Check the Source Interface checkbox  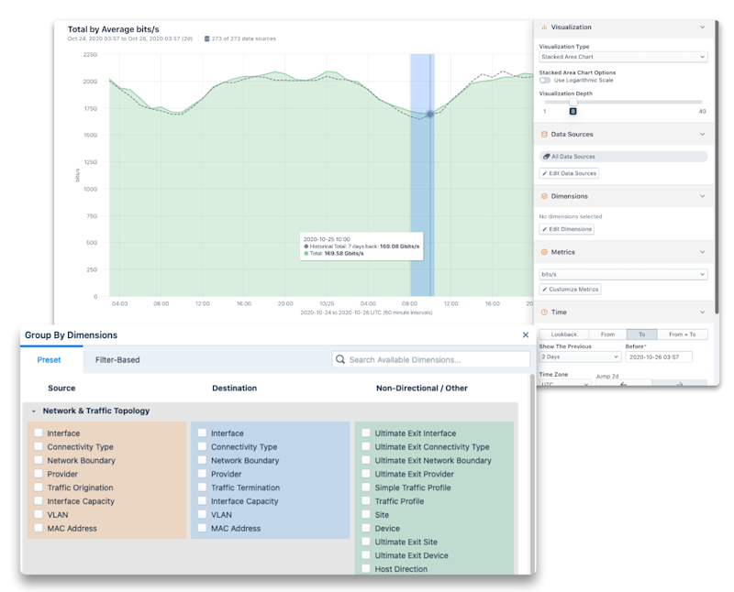click(x=39, y=433)
